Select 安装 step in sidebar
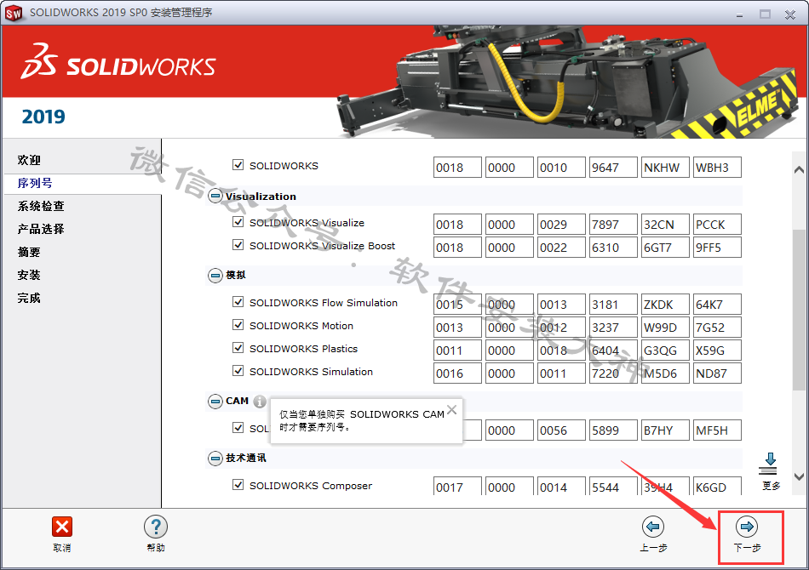The width and height of the screenshot is (809, 570). 29,275
